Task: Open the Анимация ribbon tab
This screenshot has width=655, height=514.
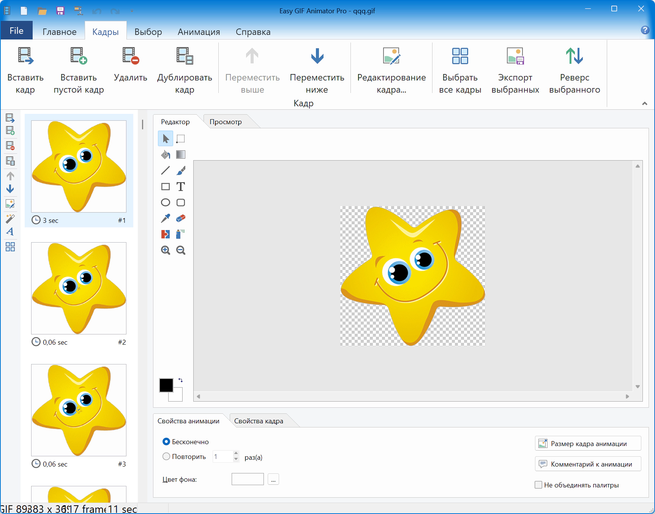Action: pos(199,32)
